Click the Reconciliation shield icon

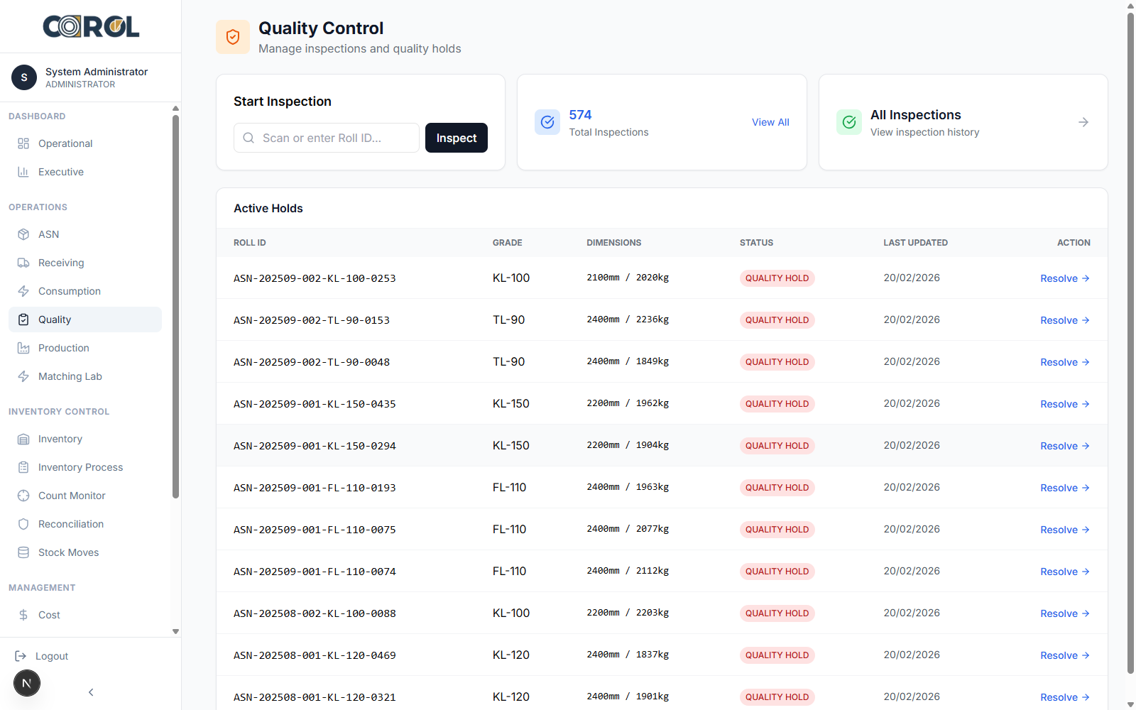23,524
